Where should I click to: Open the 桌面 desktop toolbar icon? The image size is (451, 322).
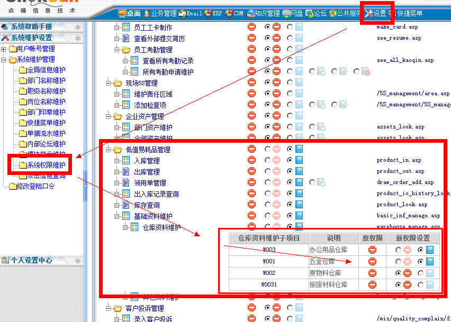tap(130, 13)
